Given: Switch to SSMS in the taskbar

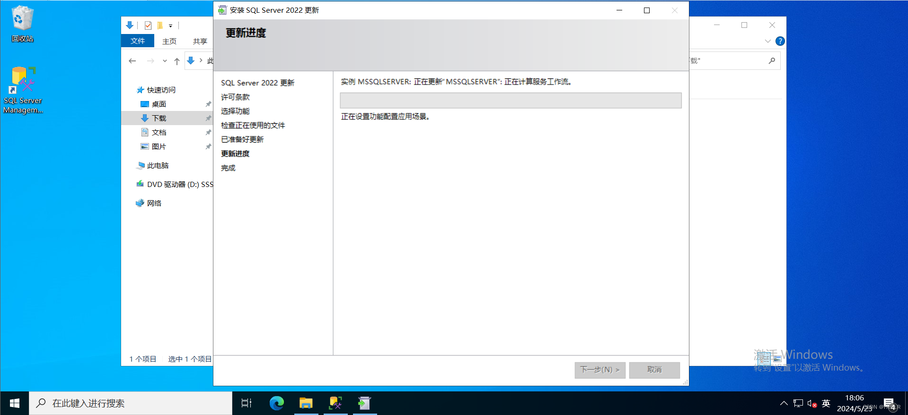Looking at the screenshot, I should point(335,403).
